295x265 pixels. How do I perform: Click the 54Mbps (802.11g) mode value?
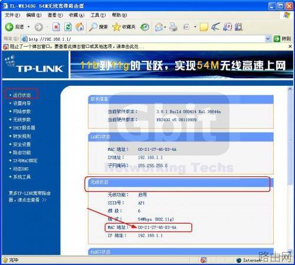pos(156,219)
